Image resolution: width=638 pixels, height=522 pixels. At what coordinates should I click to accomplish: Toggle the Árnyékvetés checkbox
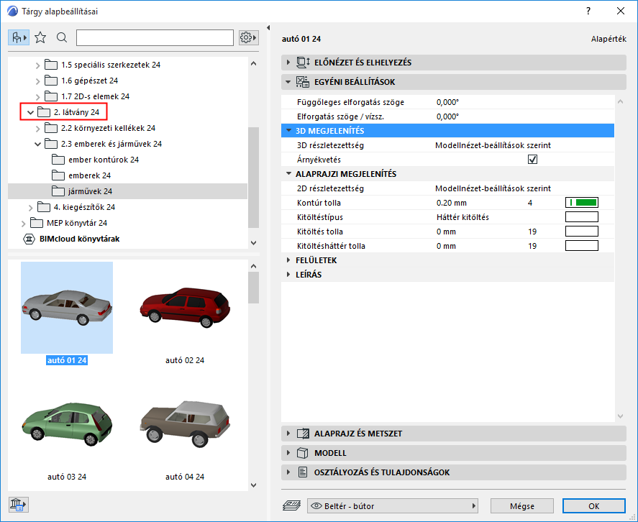pos(533,160)
